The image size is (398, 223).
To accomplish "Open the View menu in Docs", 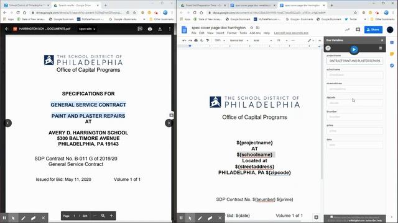I will tap(210, 33).
